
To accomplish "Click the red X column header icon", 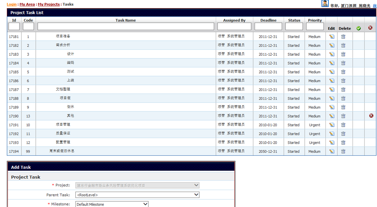I will 370,28.
